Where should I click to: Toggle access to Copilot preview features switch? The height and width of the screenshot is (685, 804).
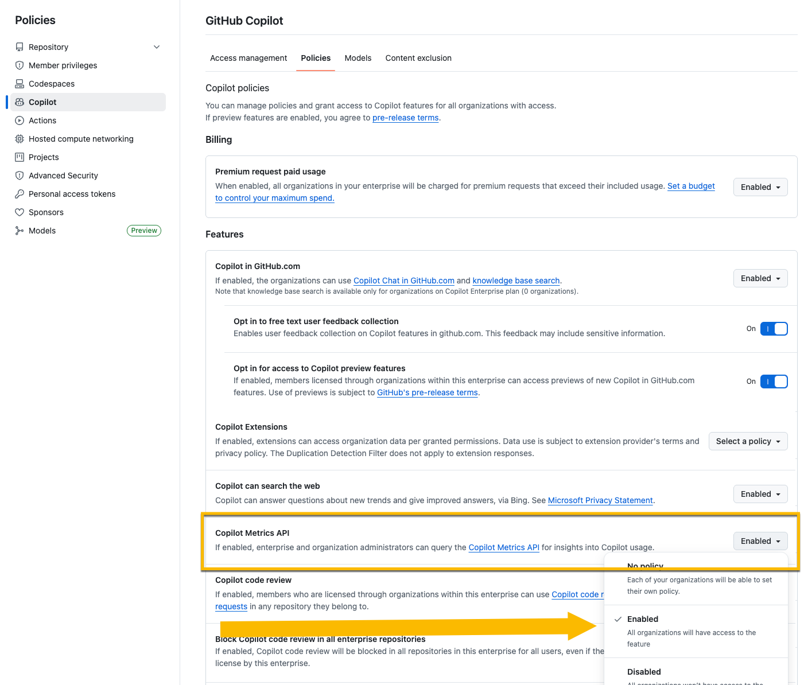[774, 382]
